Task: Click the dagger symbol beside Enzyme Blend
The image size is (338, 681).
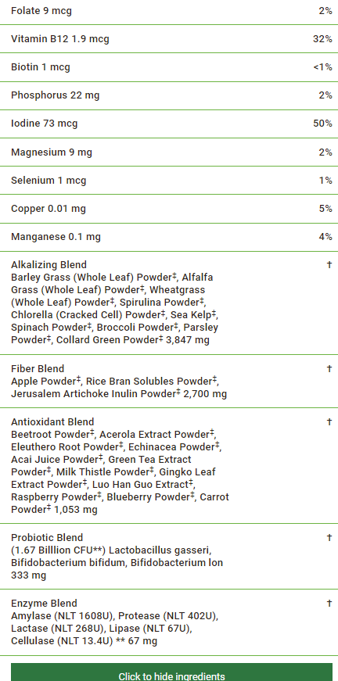Action: click(329, 604)
